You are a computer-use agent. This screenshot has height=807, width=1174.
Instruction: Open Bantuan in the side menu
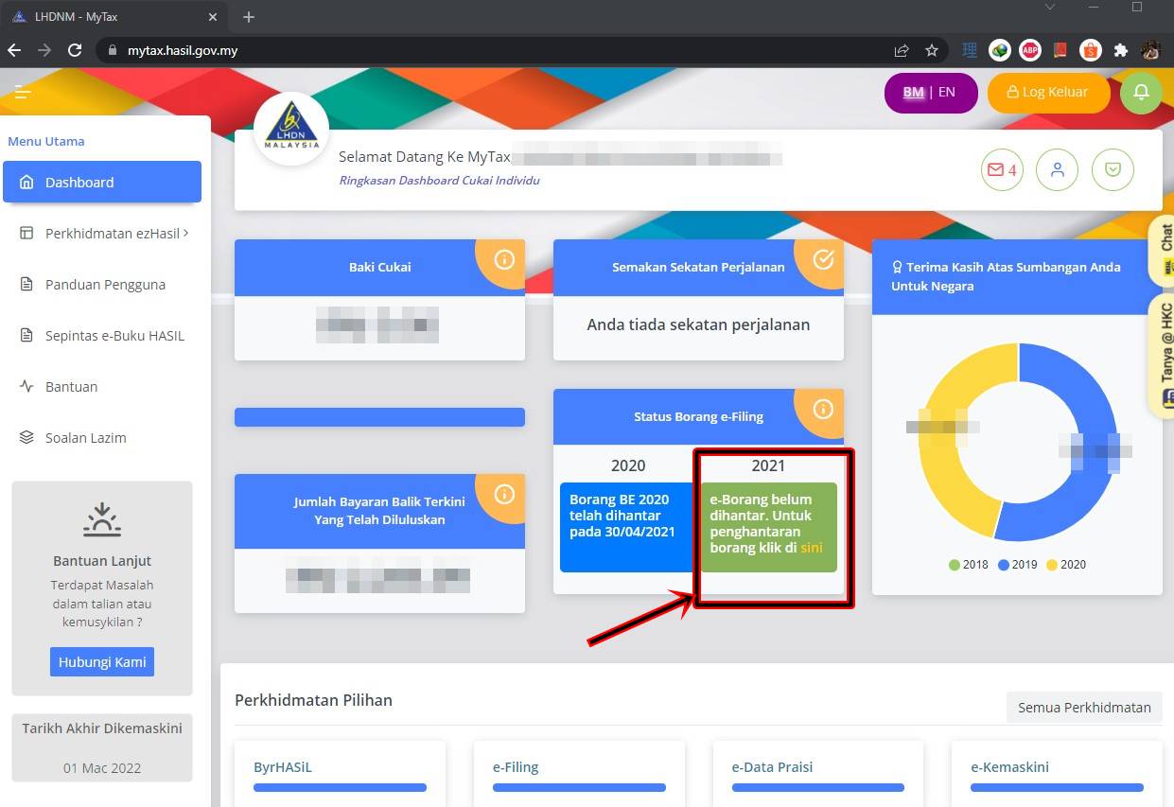(x=102, y=387)
